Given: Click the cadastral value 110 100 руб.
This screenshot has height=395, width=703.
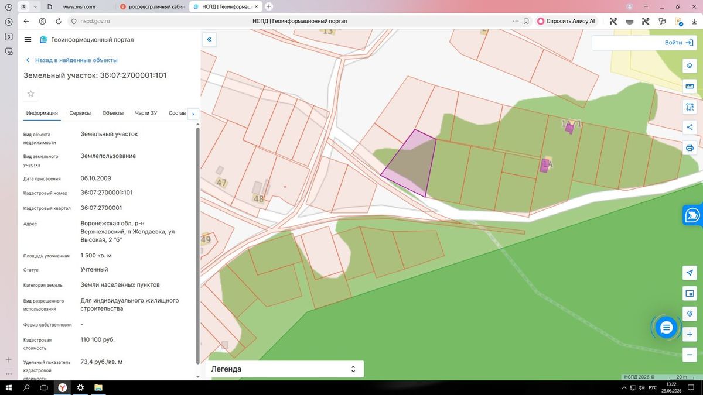Looking at the screenshot, I should (97, 339).
